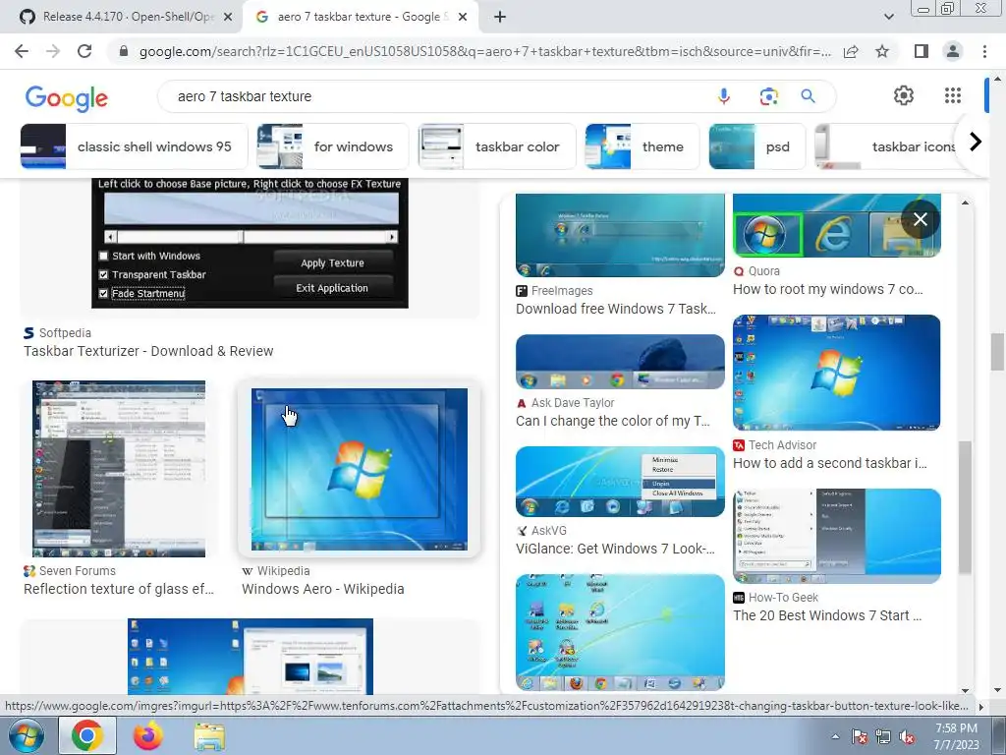Open File Explorer from the taskbar
This screenshot has width=1006, height=755.
click(x=209, y=736)
